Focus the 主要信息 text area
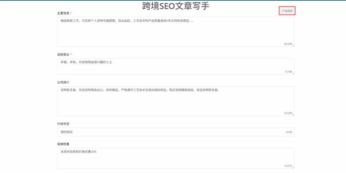This screenshot has width=346, height=173. pos(176,32)
